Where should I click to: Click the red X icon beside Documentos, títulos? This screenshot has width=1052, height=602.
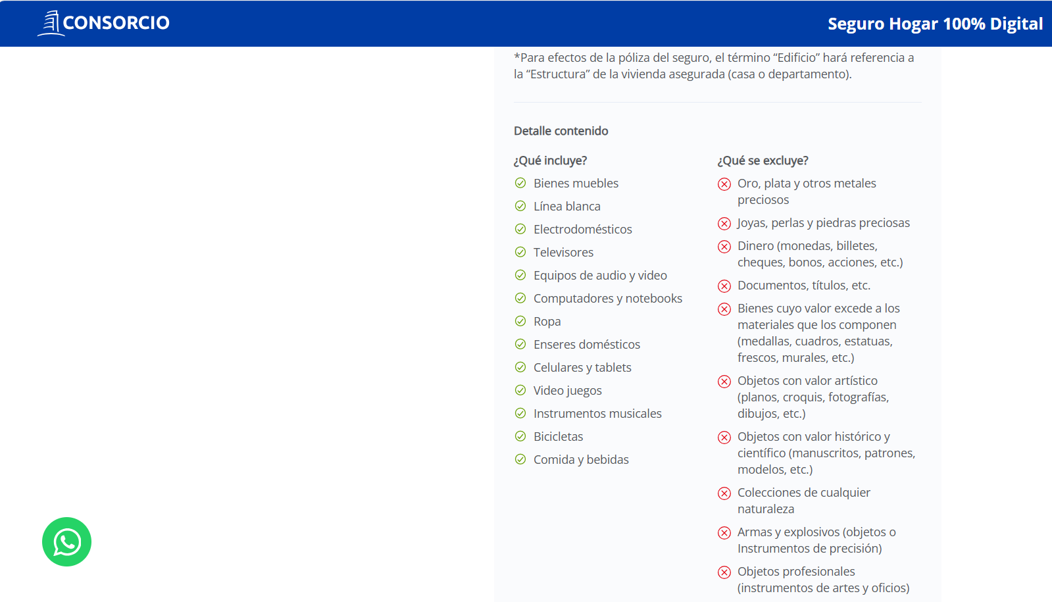click(724, 286)
